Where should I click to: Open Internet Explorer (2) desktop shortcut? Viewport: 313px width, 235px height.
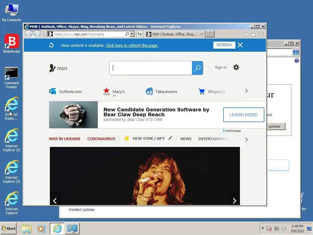click(12, 140)
